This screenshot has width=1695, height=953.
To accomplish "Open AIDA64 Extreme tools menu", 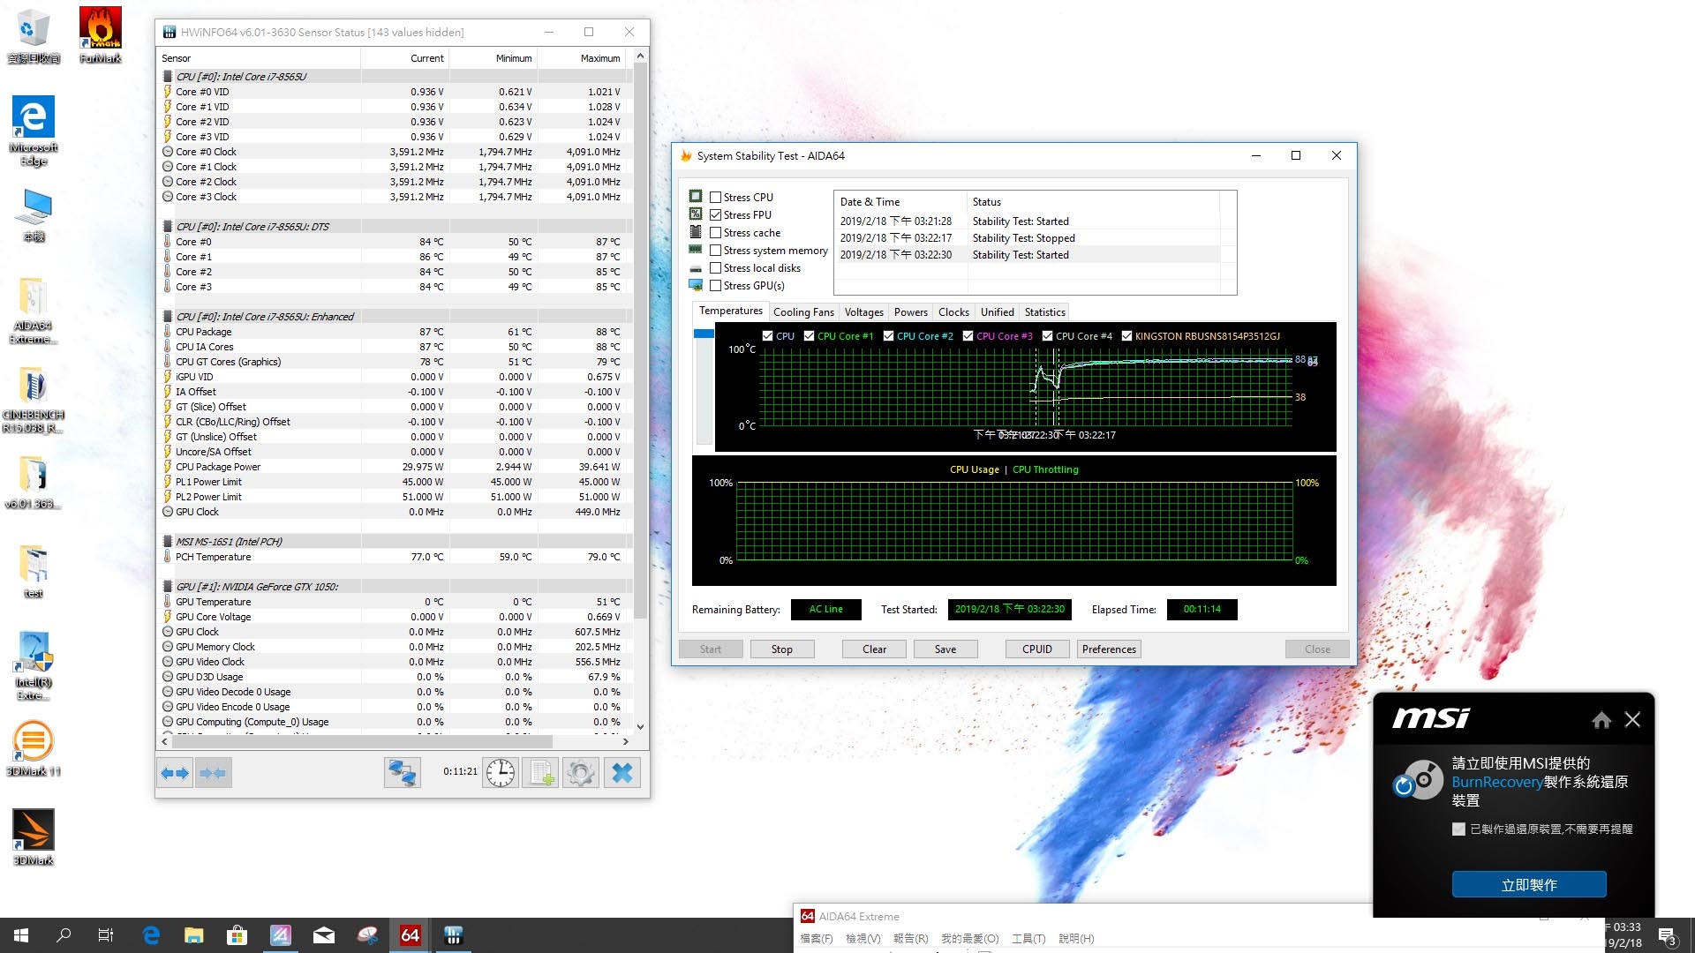I will point(1028,939).
